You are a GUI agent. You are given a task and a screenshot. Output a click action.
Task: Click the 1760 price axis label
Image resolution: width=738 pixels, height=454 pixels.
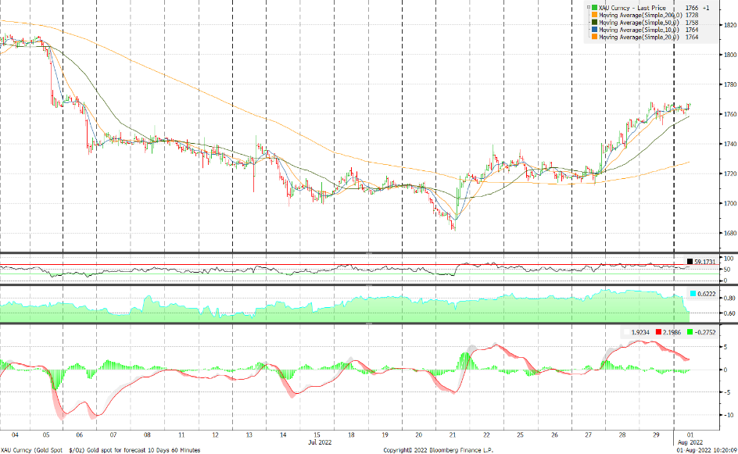[730, 114]
